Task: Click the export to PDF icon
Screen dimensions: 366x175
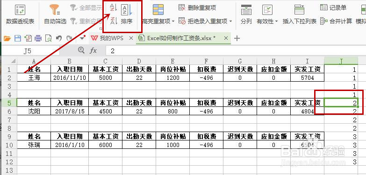Action: tap(28, 38)
